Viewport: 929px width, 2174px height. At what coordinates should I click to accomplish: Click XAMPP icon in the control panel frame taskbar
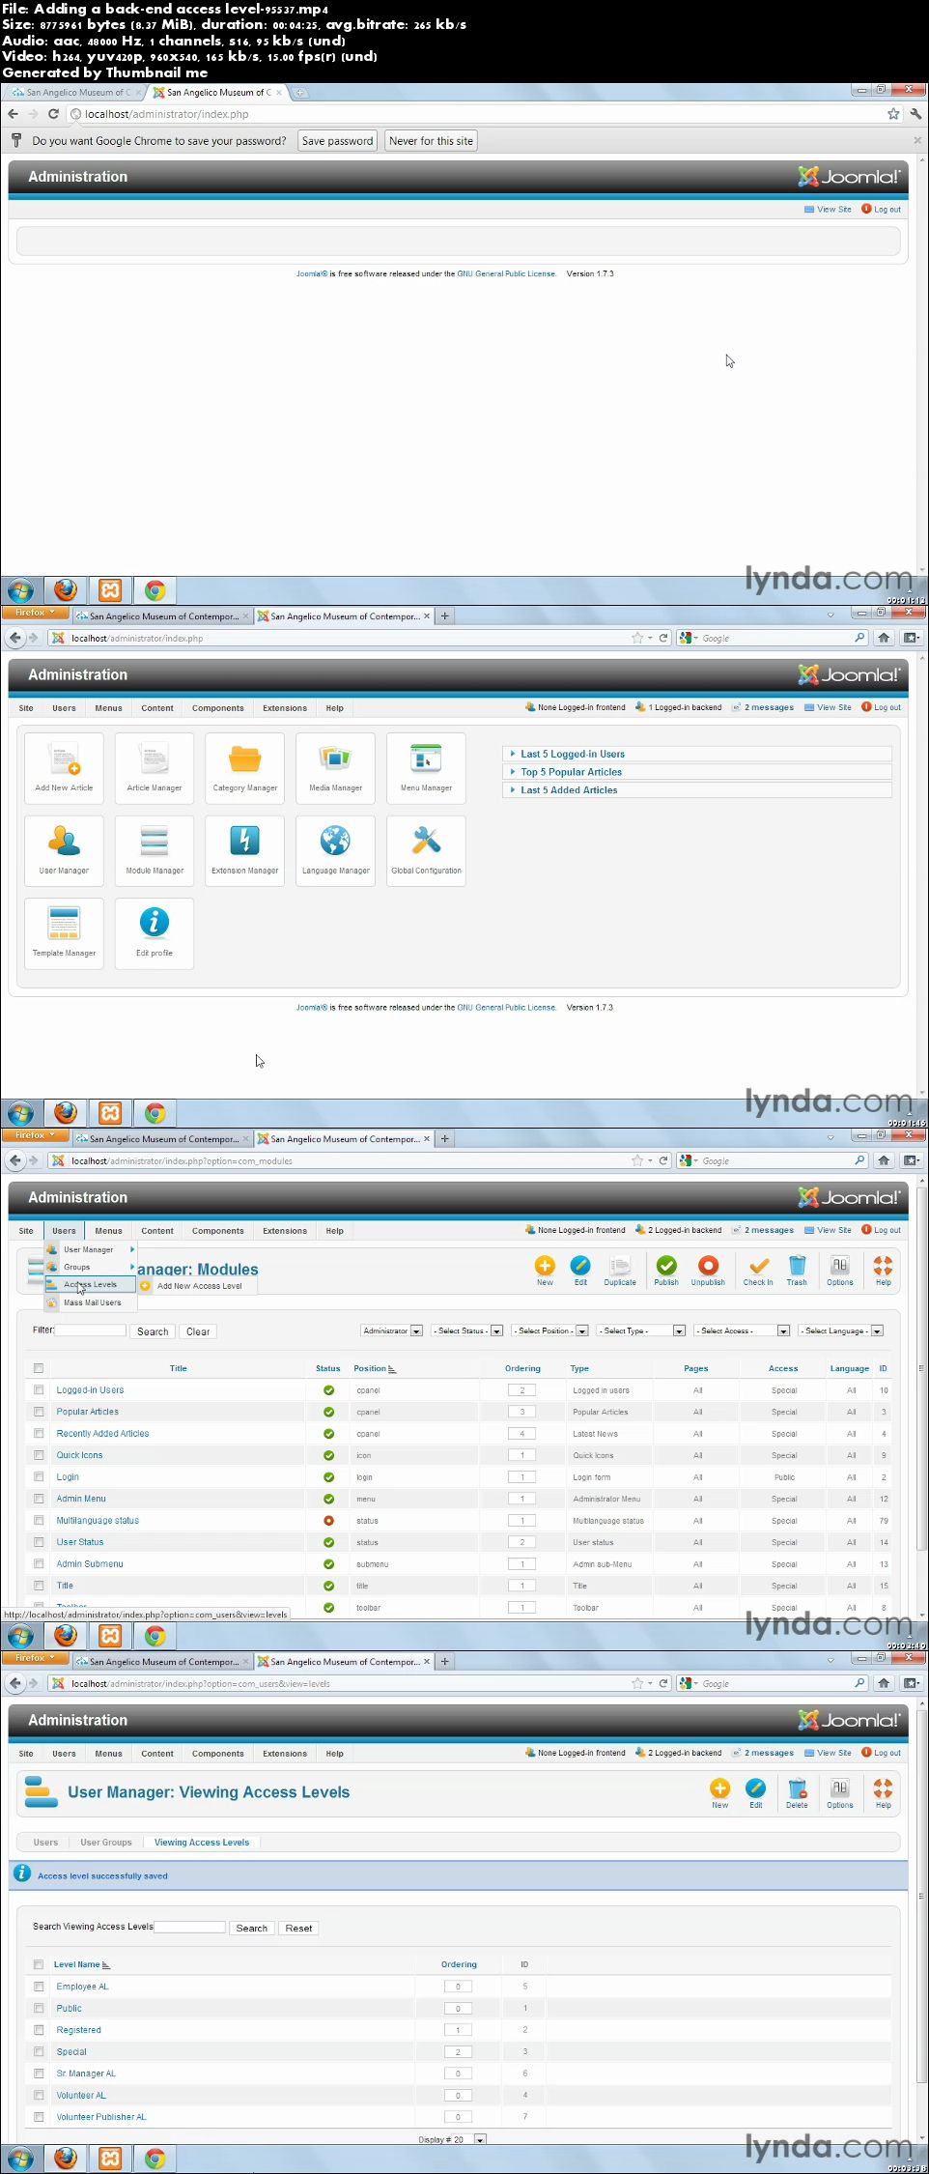(110, 1113)
